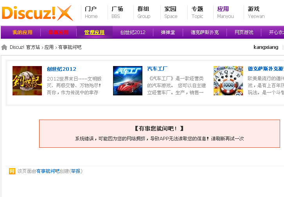Click 应用 breadcrumb link
This screenshot has height=197, width=284.
(x=49, y=47)
